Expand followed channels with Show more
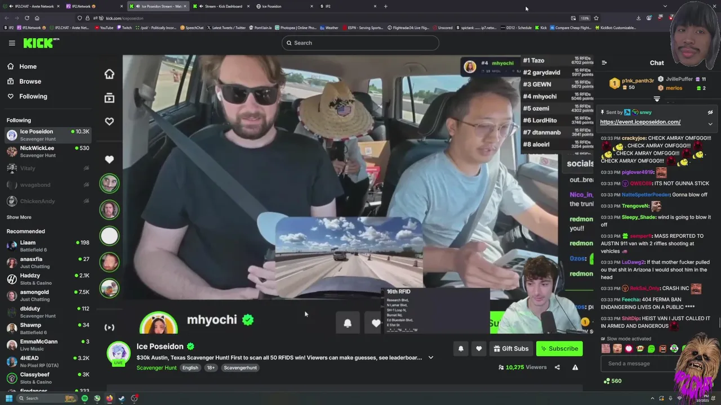 19,217
